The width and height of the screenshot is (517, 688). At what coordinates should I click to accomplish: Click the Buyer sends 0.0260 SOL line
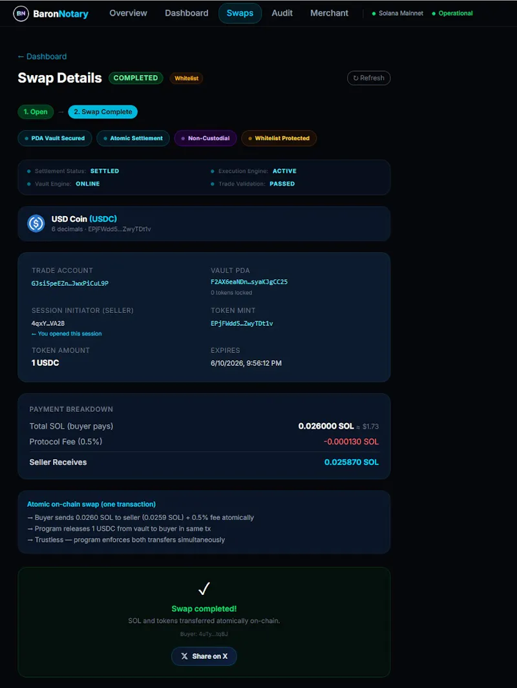pyautogui.click(x=141, y=518)
